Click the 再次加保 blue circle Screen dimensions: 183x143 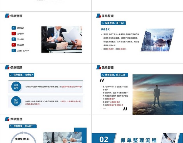click(x=16, y=101)
